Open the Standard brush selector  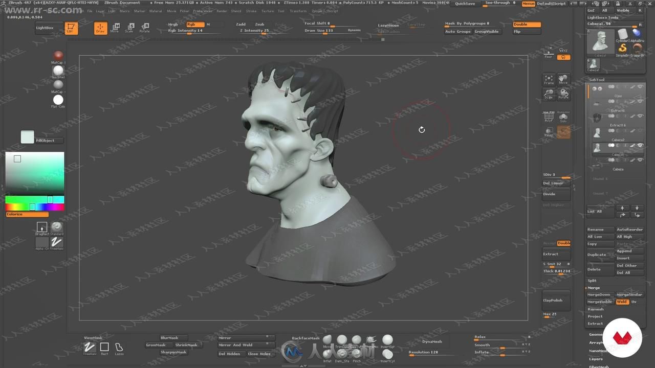(57, 227)
